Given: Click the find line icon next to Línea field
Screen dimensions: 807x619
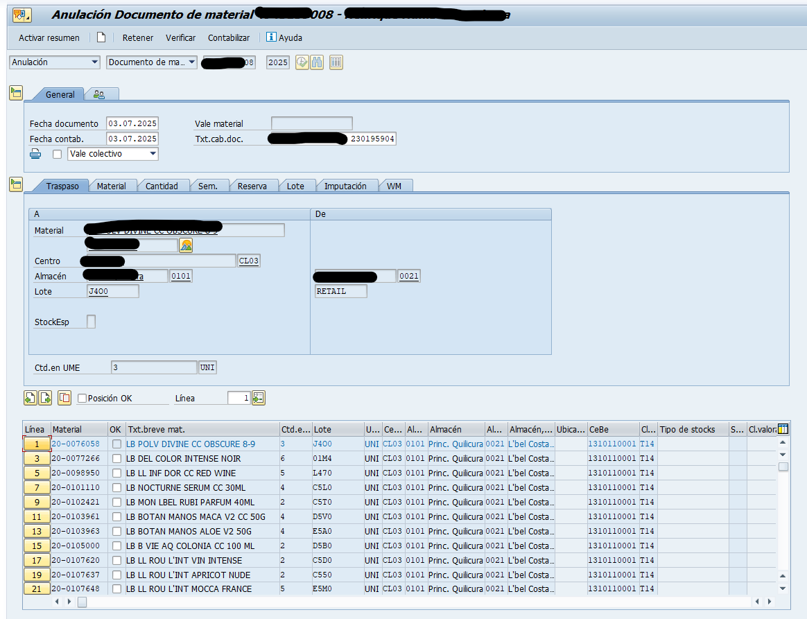Looking at the screenshot, I should point(259,398).
